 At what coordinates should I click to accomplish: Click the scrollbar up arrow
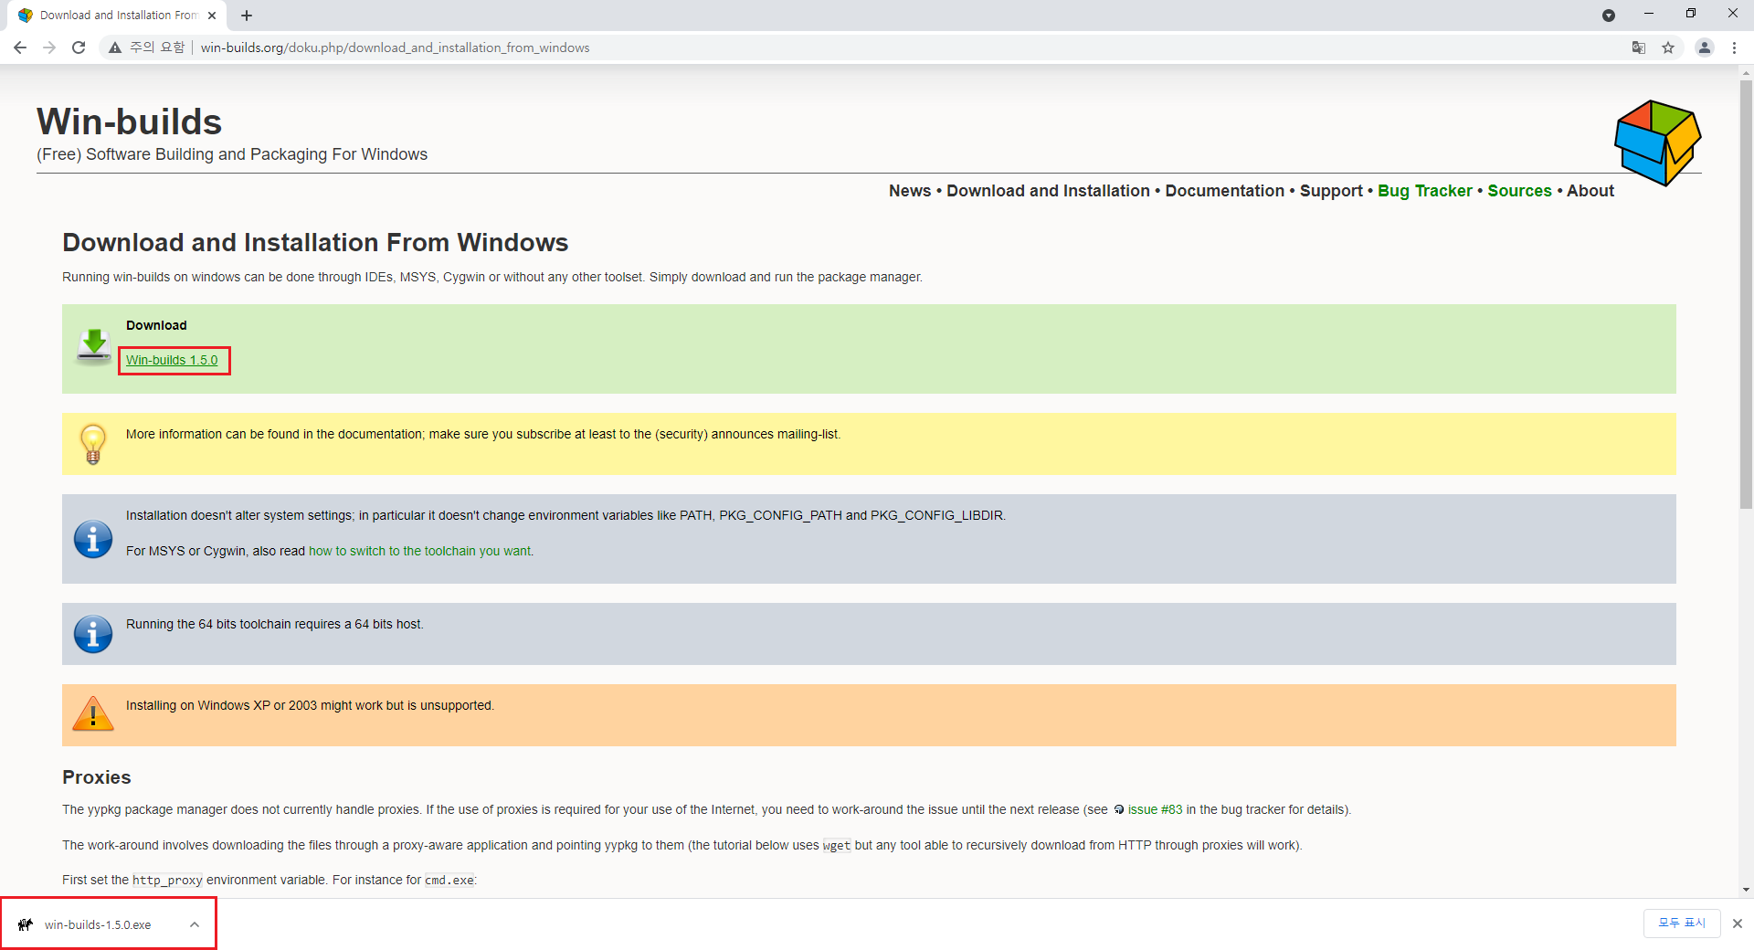point(1746,71)
